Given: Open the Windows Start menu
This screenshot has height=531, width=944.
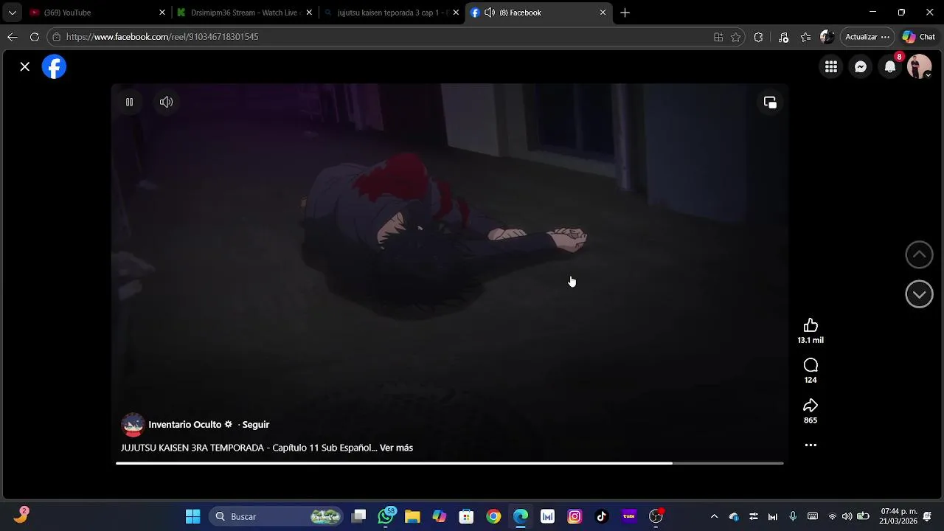Looking at the screenshot, I should coord(193,516).
